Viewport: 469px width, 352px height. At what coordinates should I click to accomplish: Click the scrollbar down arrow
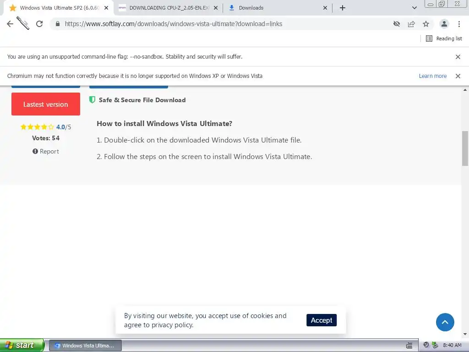465,334
